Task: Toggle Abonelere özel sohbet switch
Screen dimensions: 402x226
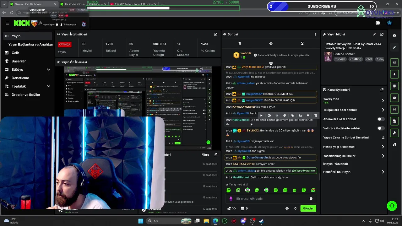Action: pyautogui.click(x=381, y=119)
